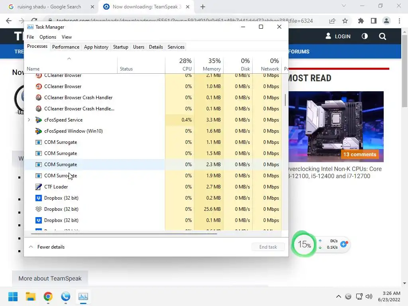Click the motherboard article thumbnail
Image resolution: width=408 pixels, height=306 pixels.
pyautogui.click(x=336, y=126)
